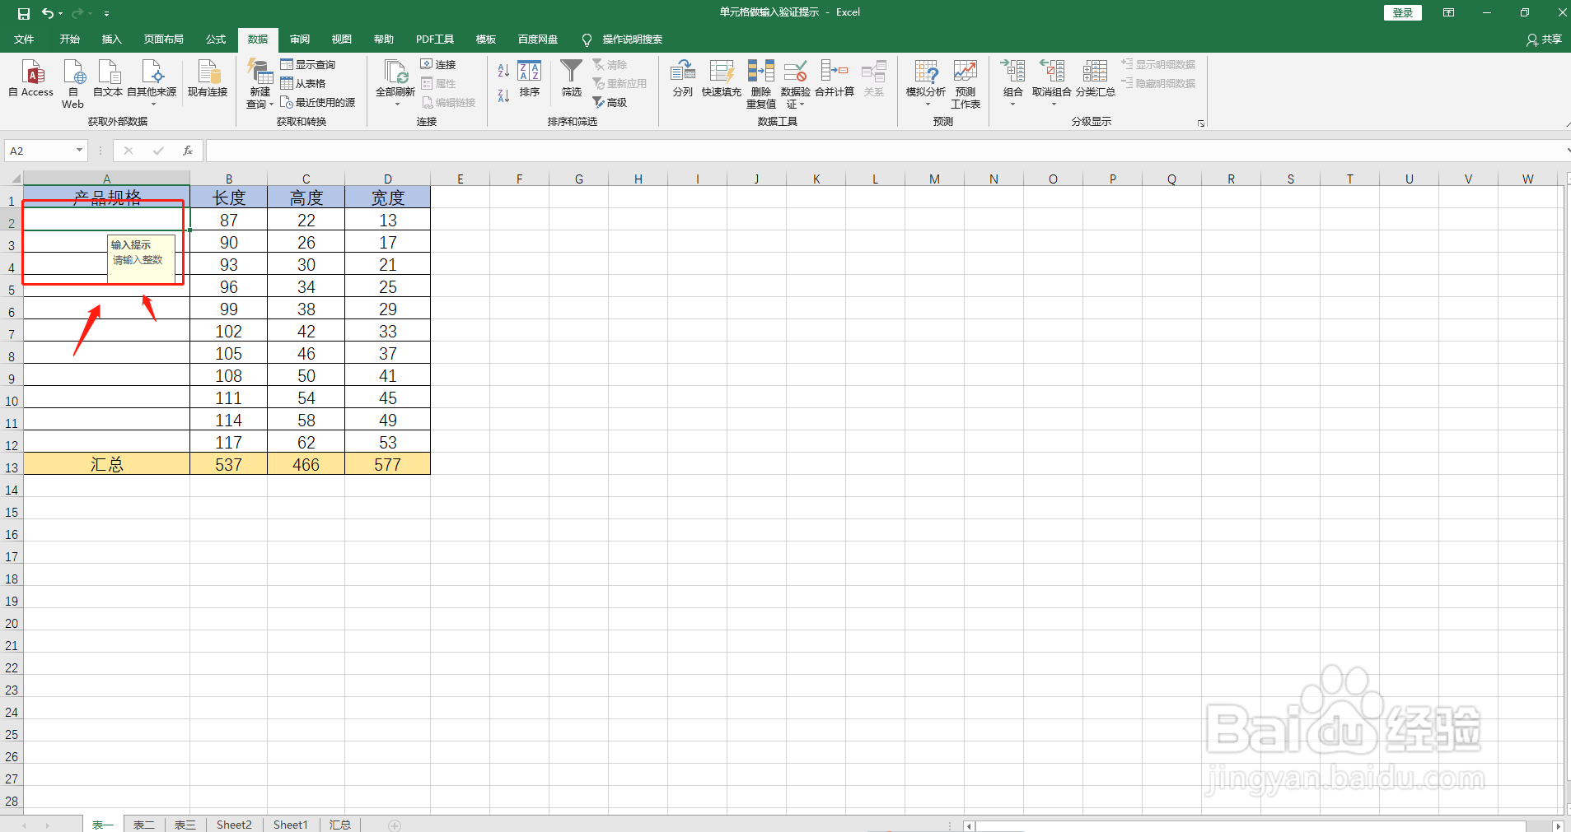Switch to Help (帮助) tab
The image size is (1571, 832).
(x=384, y=40)
